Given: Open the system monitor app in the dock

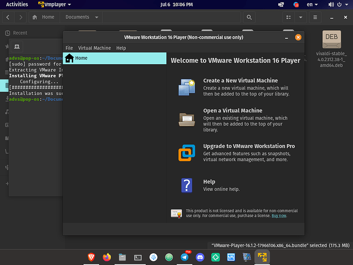Looking at the screenshot, I should tap(231, 257).
